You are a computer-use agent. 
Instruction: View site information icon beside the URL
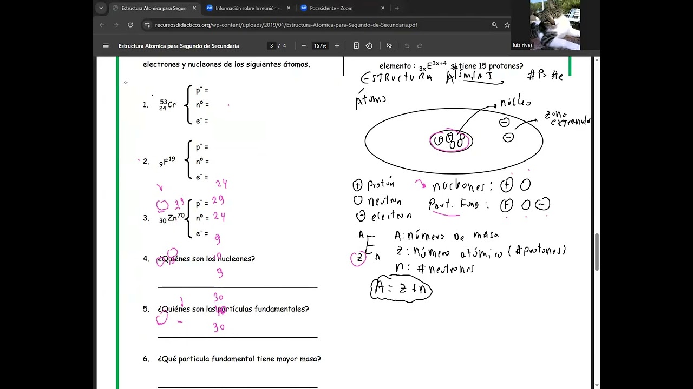147,25
